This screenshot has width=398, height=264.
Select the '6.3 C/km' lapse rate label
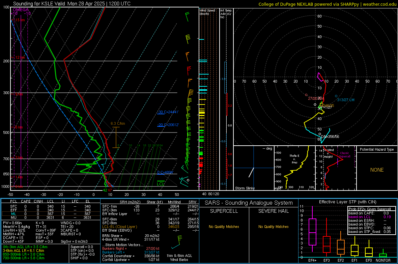tap(118, 124)
